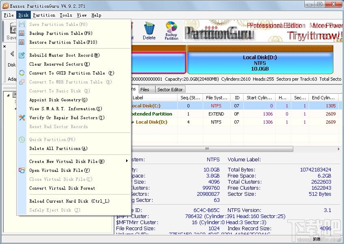Image resolution: width=344 pixels, height=244 pixels.
Task: Click the Rebuild Master Boot Record icon
Action: (x=21, y=55)
